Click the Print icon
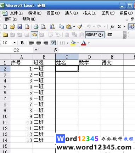 tap(36, 27)
